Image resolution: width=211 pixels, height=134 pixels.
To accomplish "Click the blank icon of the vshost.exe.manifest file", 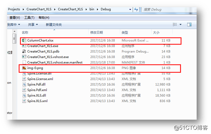I will 24,63.
